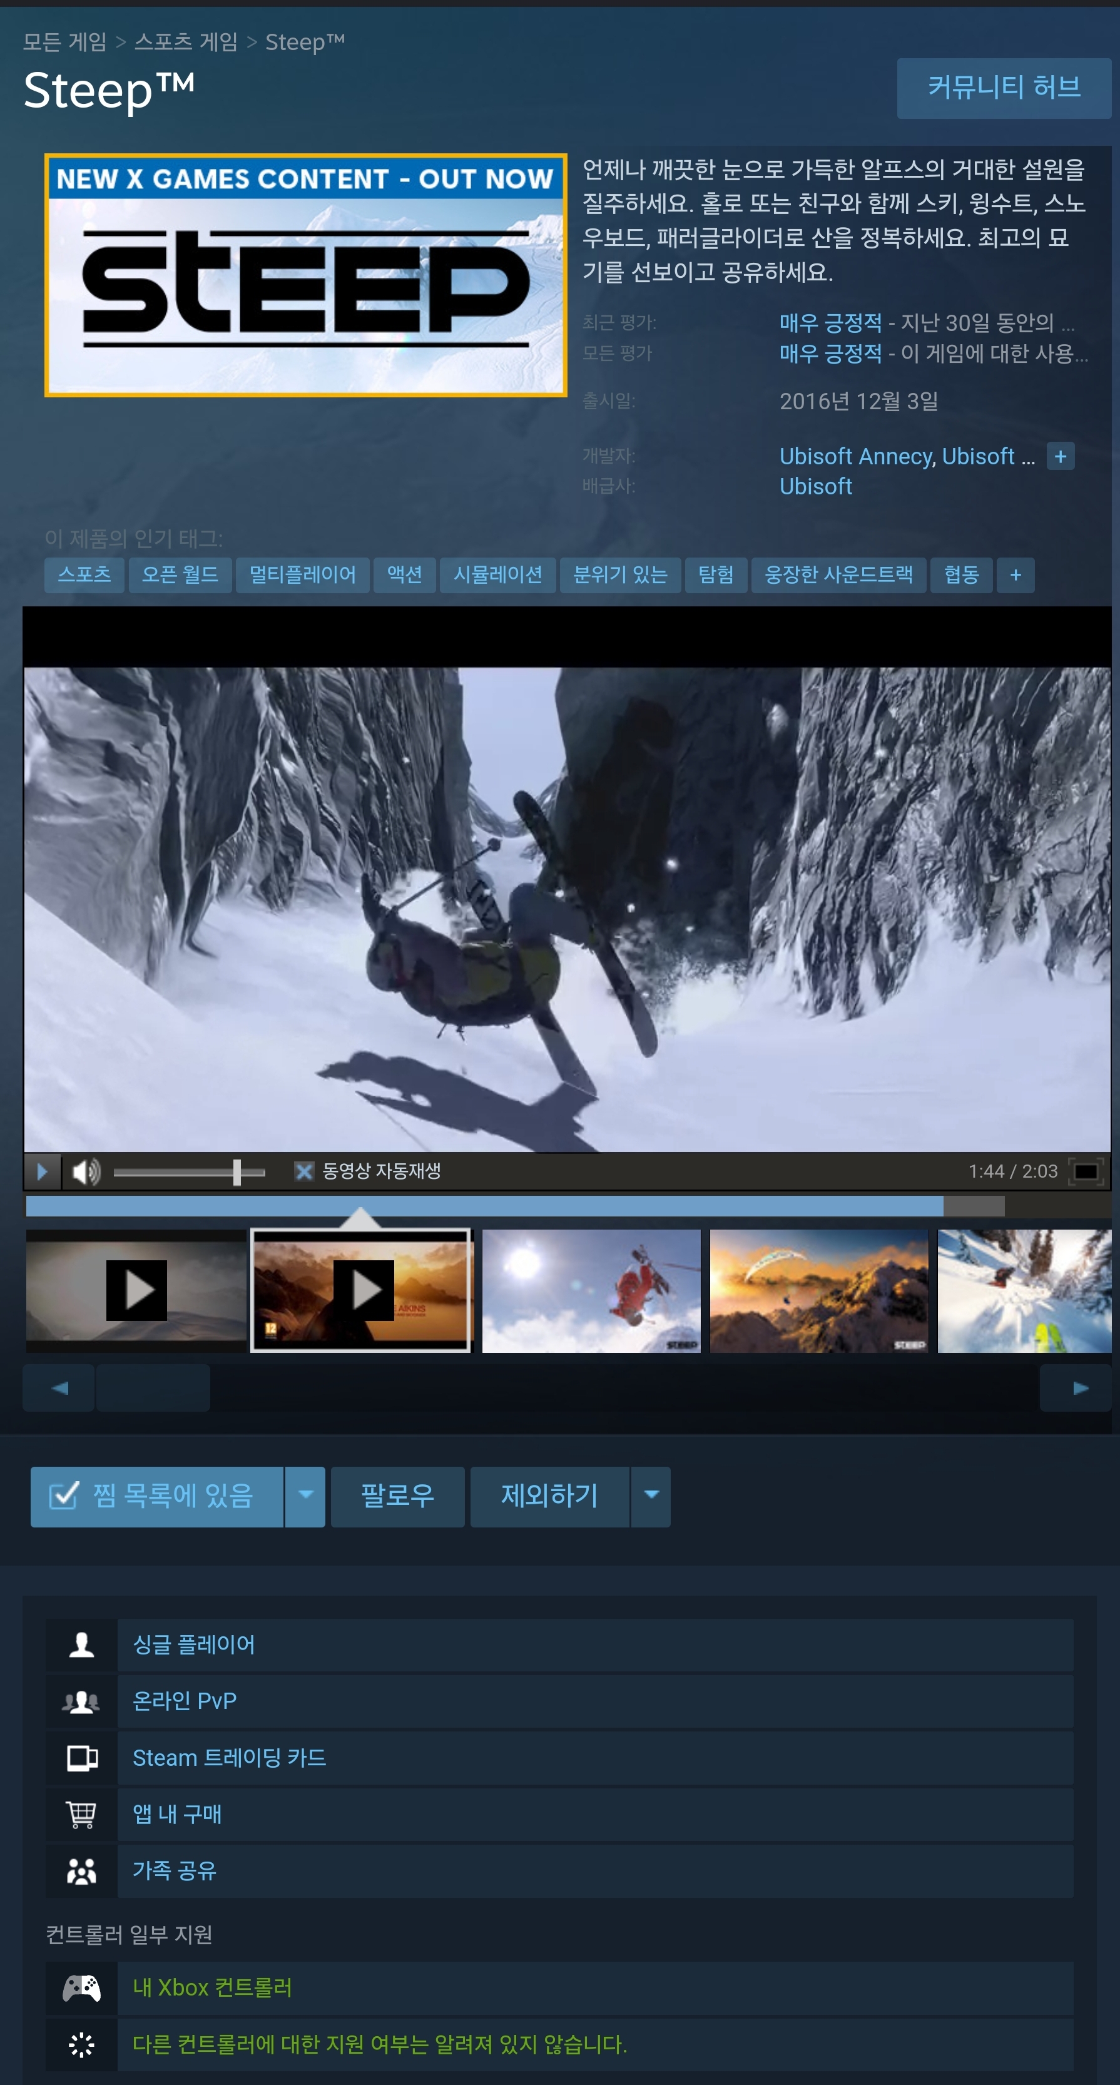
Task: Toggle the 동영상 자동재생 checkbox
Action: 303,1171
